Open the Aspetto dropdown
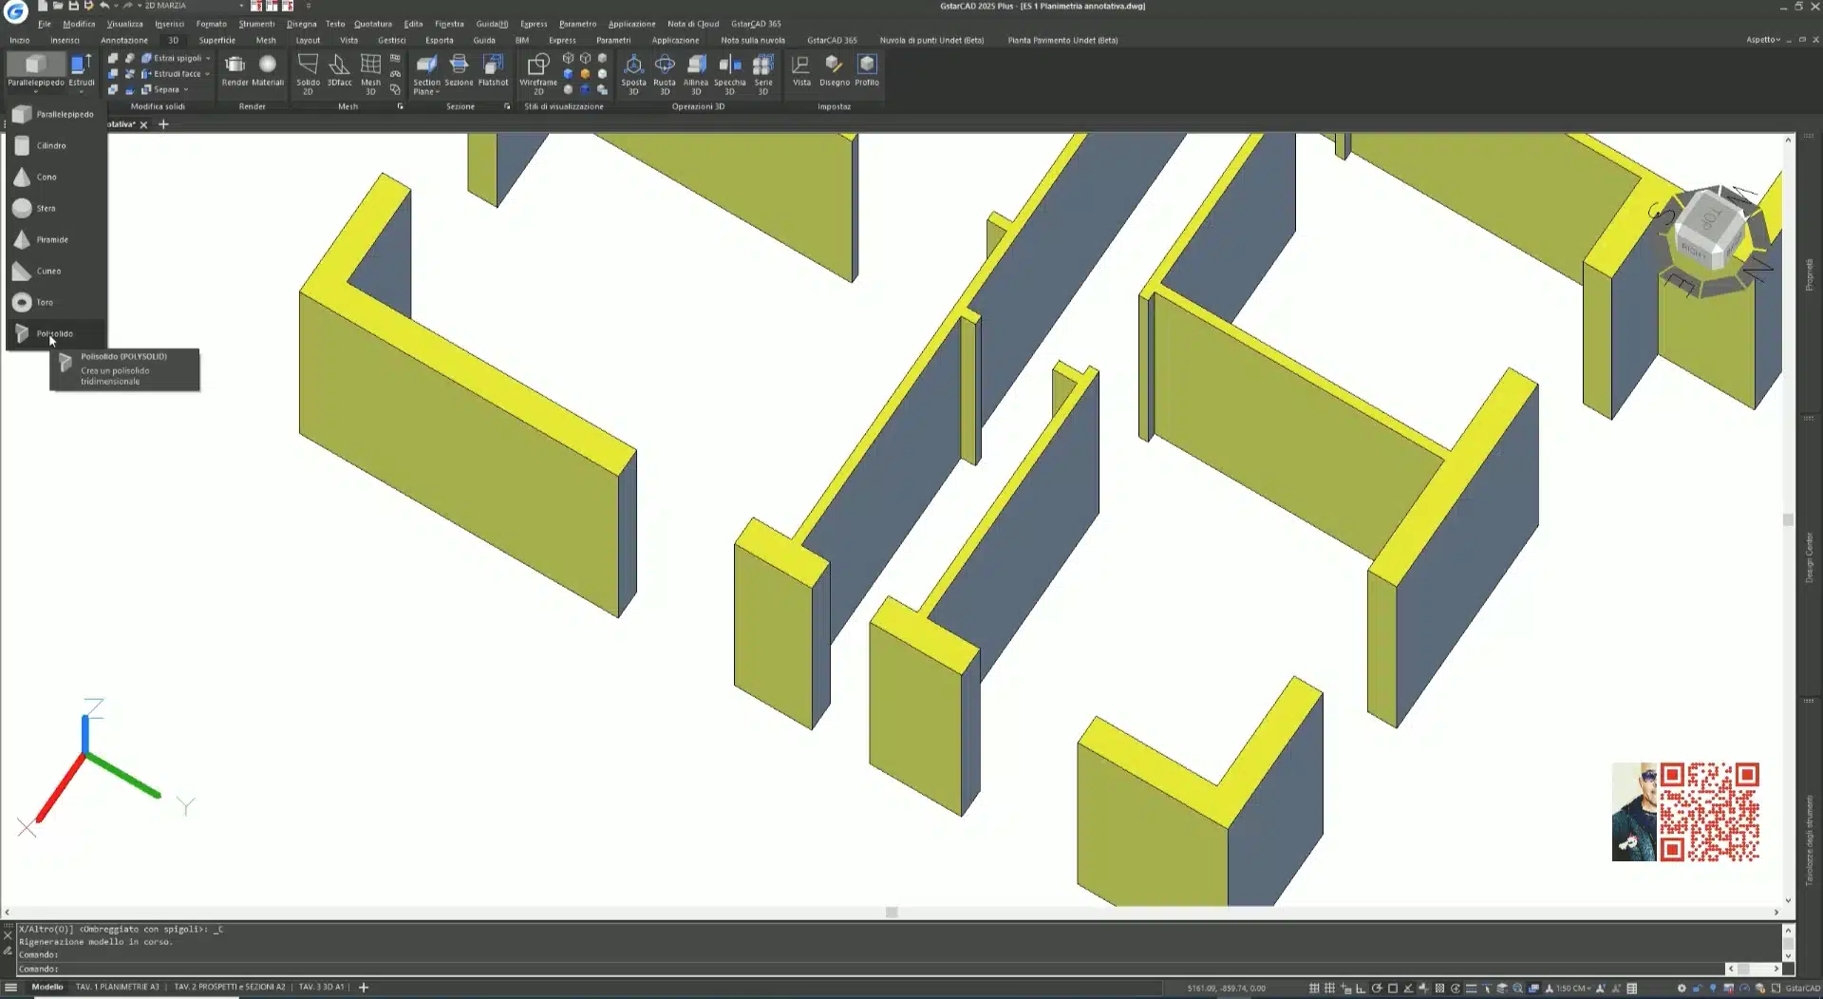Viewport: 1823px width, 999px height. click(1763, 40)
